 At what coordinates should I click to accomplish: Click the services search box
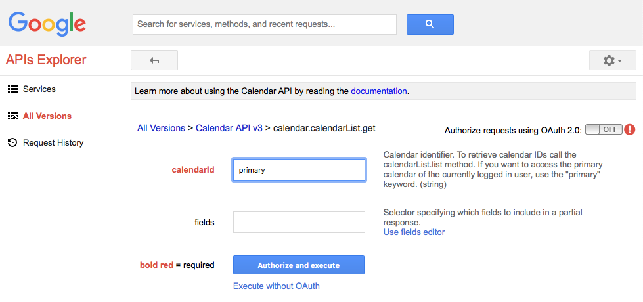pos(264,24)
